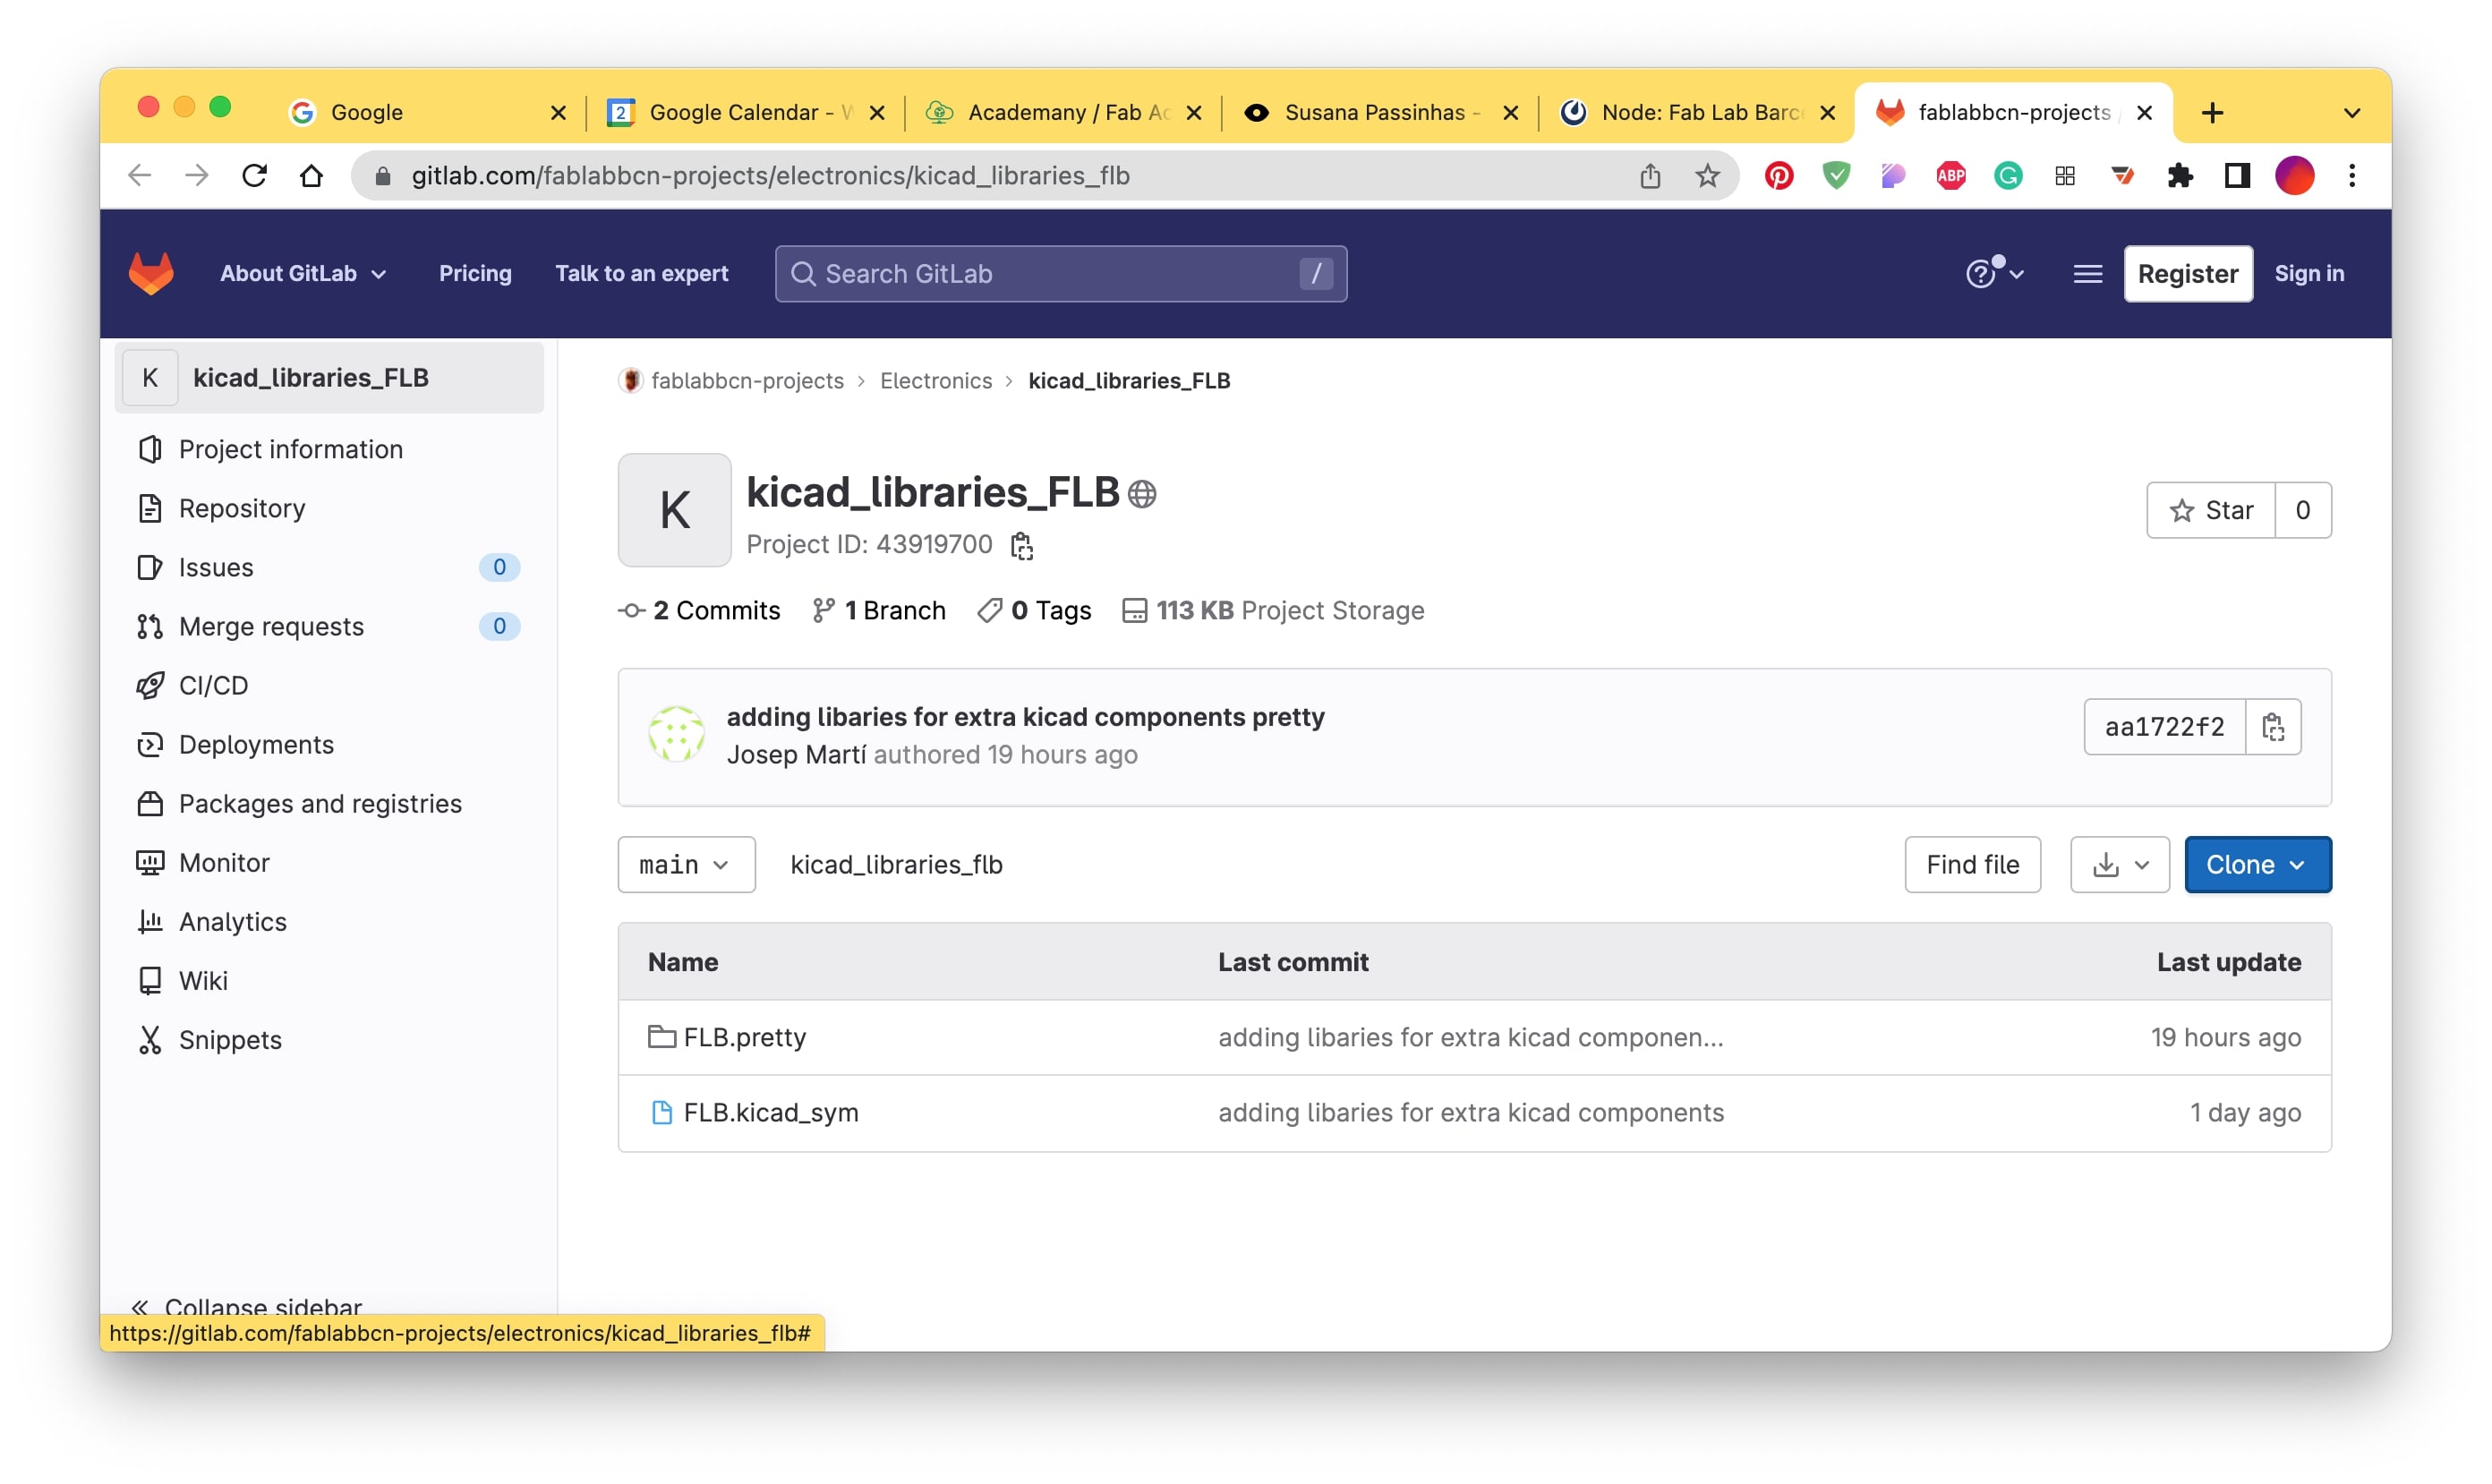This screenshot has width=2492, height=1484.
Task: Toggle browser side panel icon
Action: pos(2237,176)
